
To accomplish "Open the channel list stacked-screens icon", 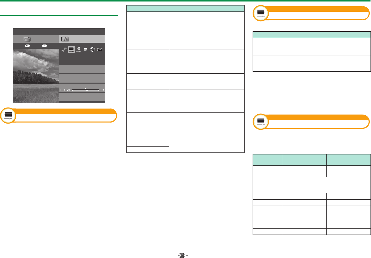I will (x=27, y=39).
